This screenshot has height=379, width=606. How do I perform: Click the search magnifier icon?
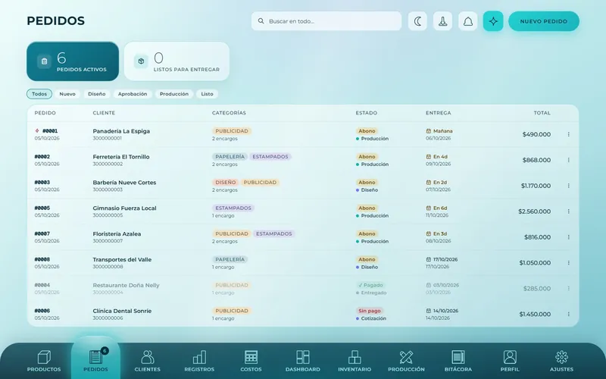(261, 21)
